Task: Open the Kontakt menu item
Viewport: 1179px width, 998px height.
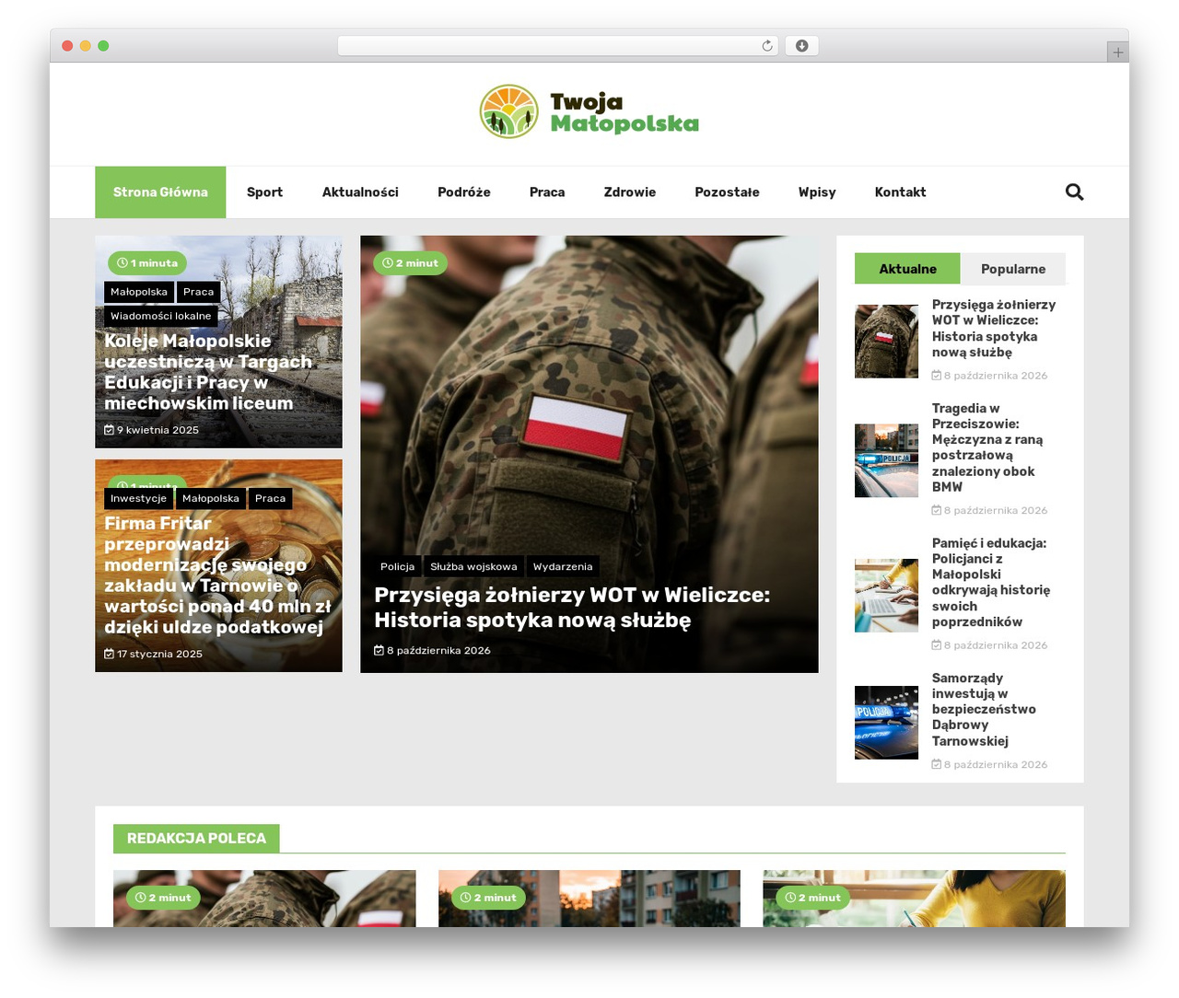Action: [x=900, y=191]
